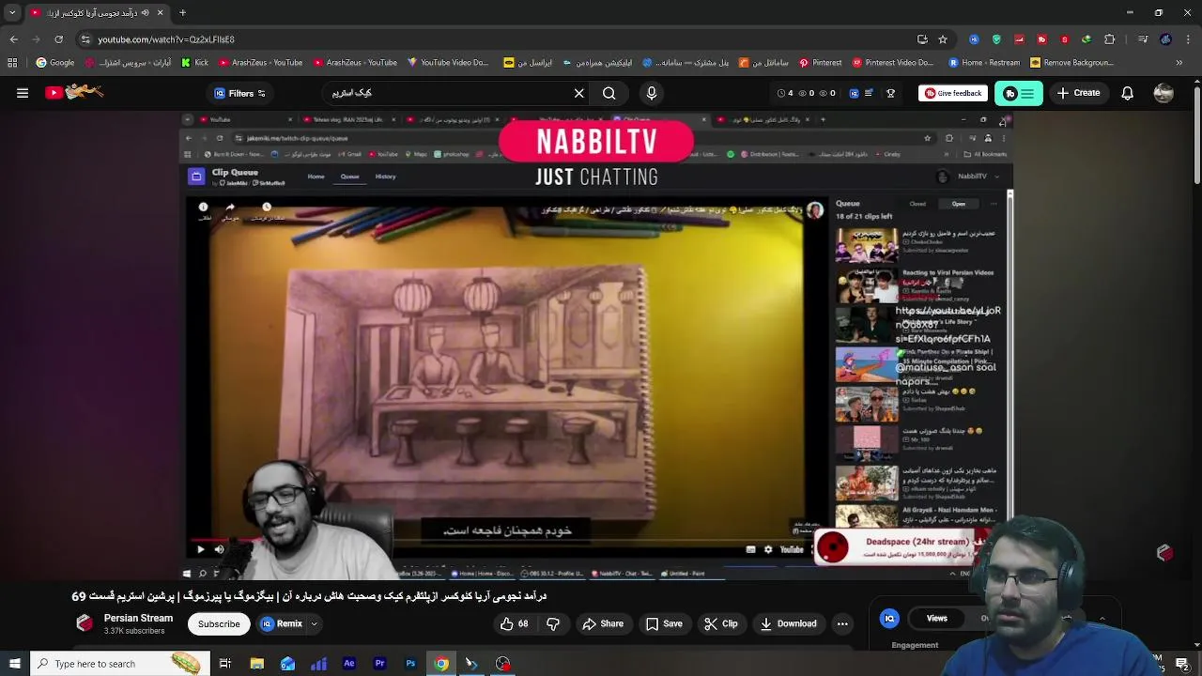Create a Clip of this video
1202x676 pixels.
pyautogui.click(x=720, y=623)
